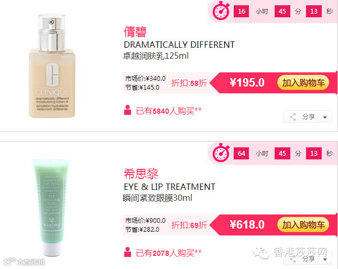Click the share icon in the Clinique 分享 box
The width and height of the screenshot is (338, 269).
point(293,117)
